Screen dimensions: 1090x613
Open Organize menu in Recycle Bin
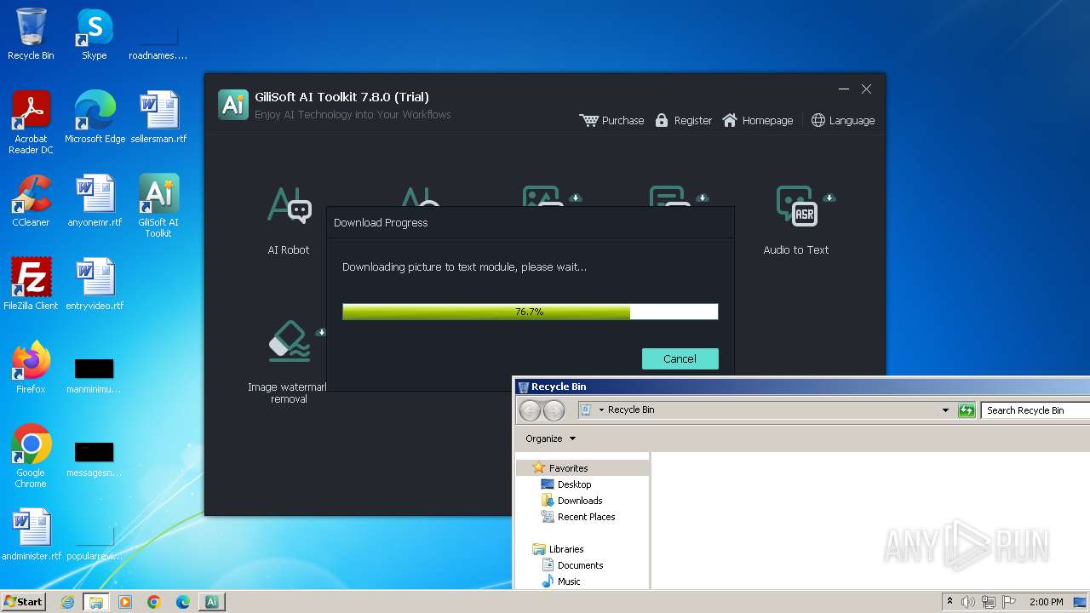pos(550,438)
